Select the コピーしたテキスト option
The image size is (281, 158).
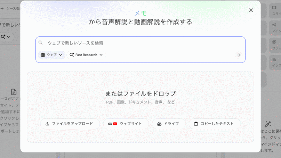[x=215, y=124]
